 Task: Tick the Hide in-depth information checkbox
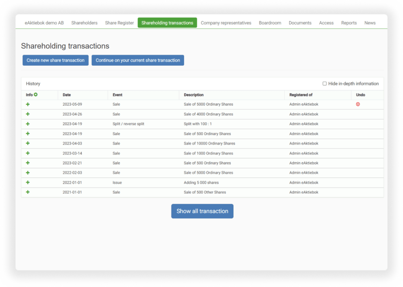point(325,84)
